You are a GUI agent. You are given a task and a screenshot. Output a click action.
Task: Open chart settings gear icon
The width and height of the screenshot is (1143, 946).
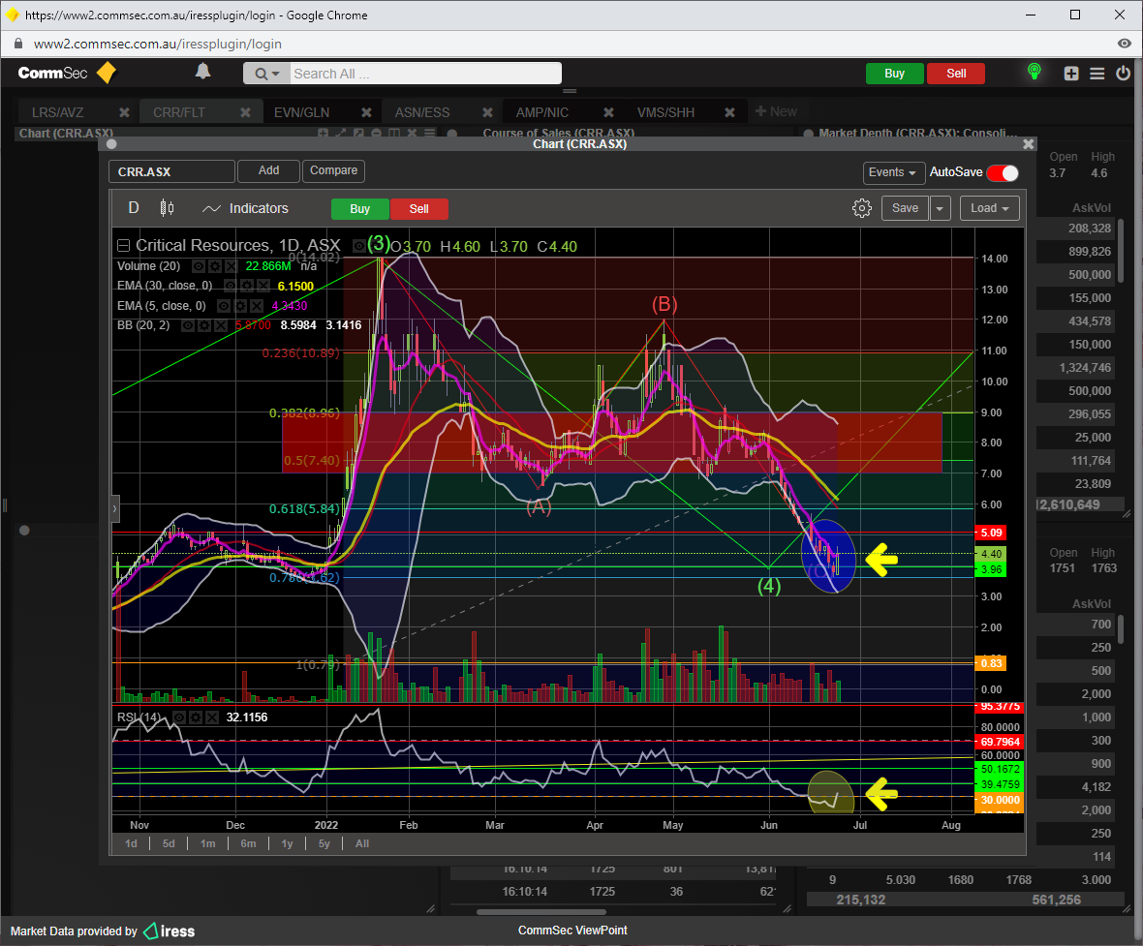(x=861, y=208)
